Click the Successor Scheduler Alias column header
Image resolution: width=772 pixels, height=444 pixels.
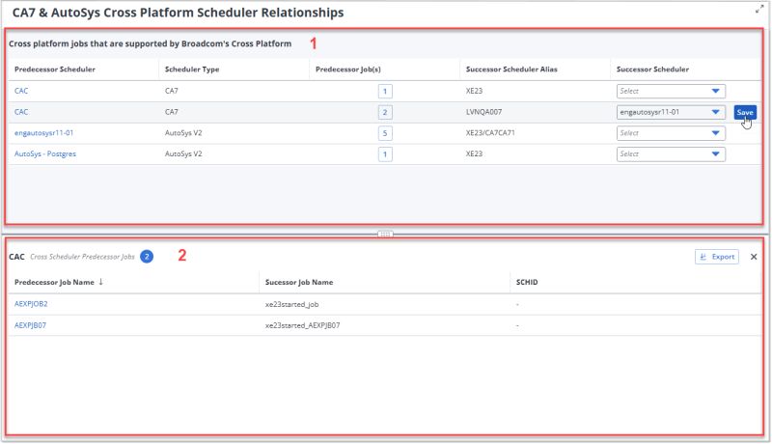tap(511, 69)
